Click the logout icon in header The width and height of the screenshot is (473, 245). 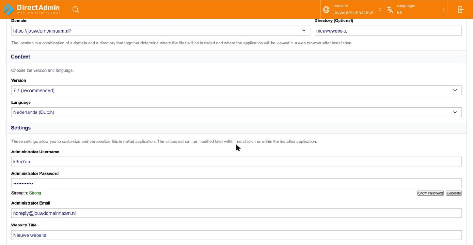point(461,10)
